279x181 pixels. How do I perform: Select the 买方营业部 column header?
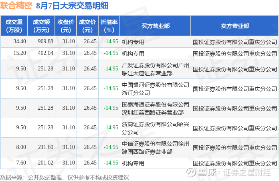156,26
